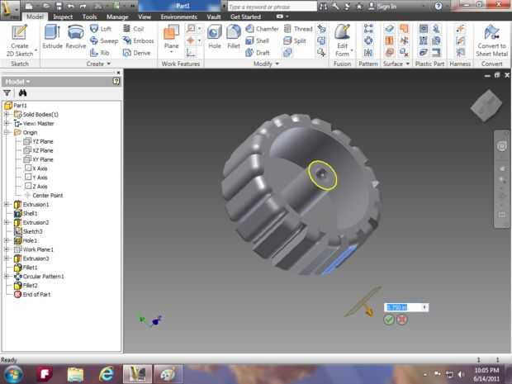Open the file explorer taskbar icon
Image resolution: width=512 pixels, height=384 pixels.
(75, 374)
